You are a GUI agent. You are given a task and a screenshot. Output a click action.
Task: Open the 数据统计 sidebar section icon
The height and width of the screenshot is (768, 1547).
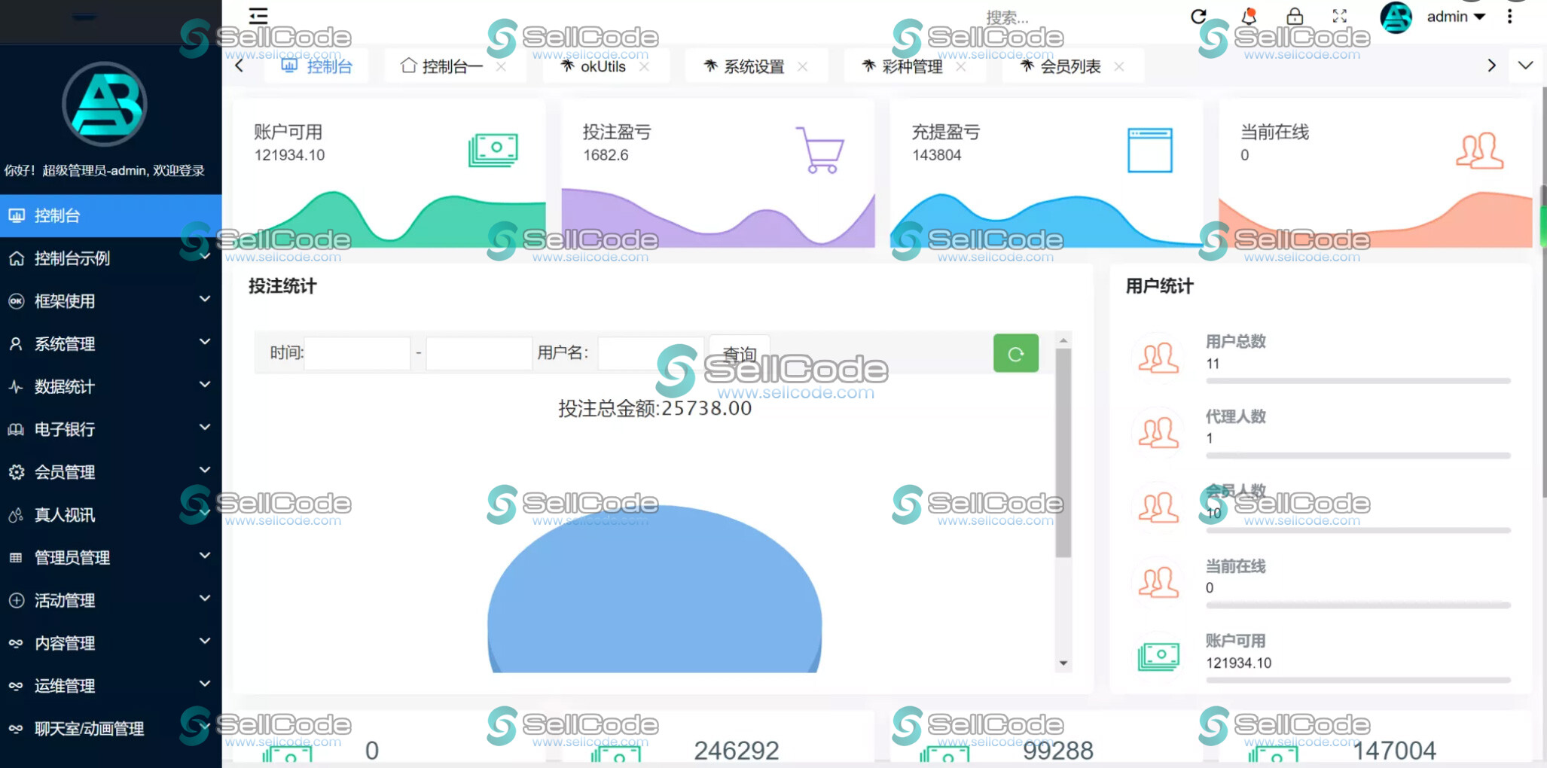[x=16, y=386]
